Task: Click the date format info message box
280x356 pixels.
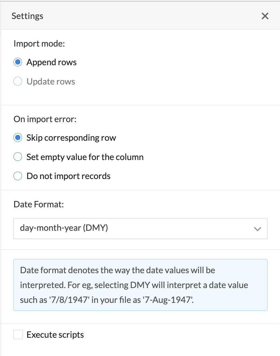Action: tap(140, 285)
